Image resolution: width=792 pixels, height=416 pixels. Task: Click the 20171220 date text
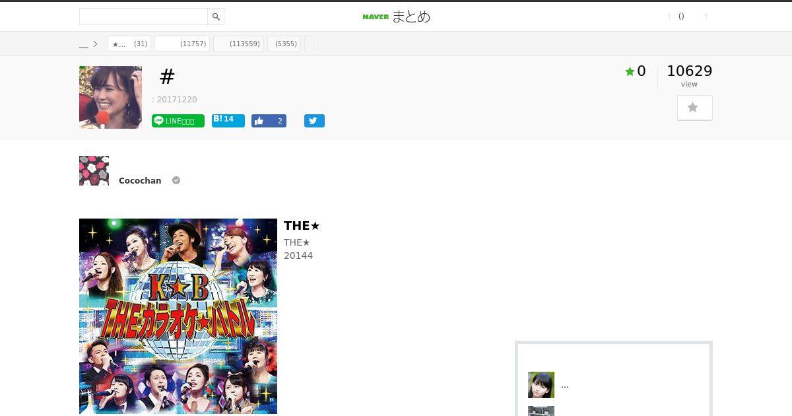[177, 100]
